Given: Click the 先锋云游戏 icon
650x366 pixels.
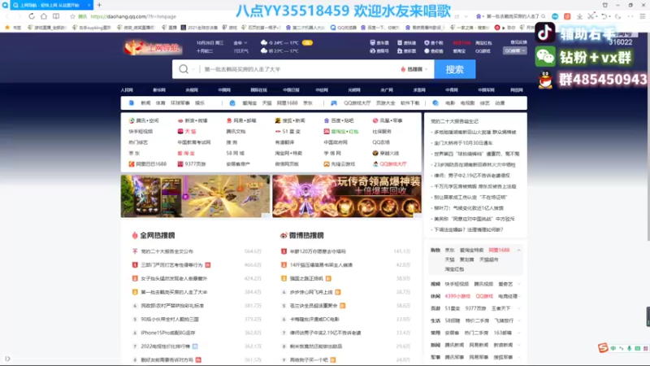Looking at the screenshot, I should point(327,164).
